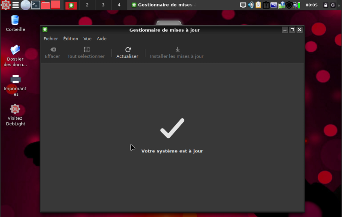Open the DebLight main menu logo

(6, 5)
